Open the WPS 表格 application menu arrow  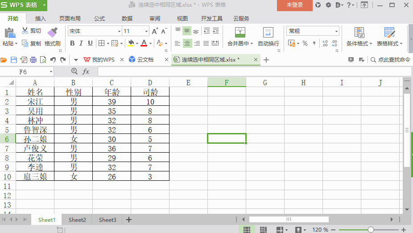(44, 5)
